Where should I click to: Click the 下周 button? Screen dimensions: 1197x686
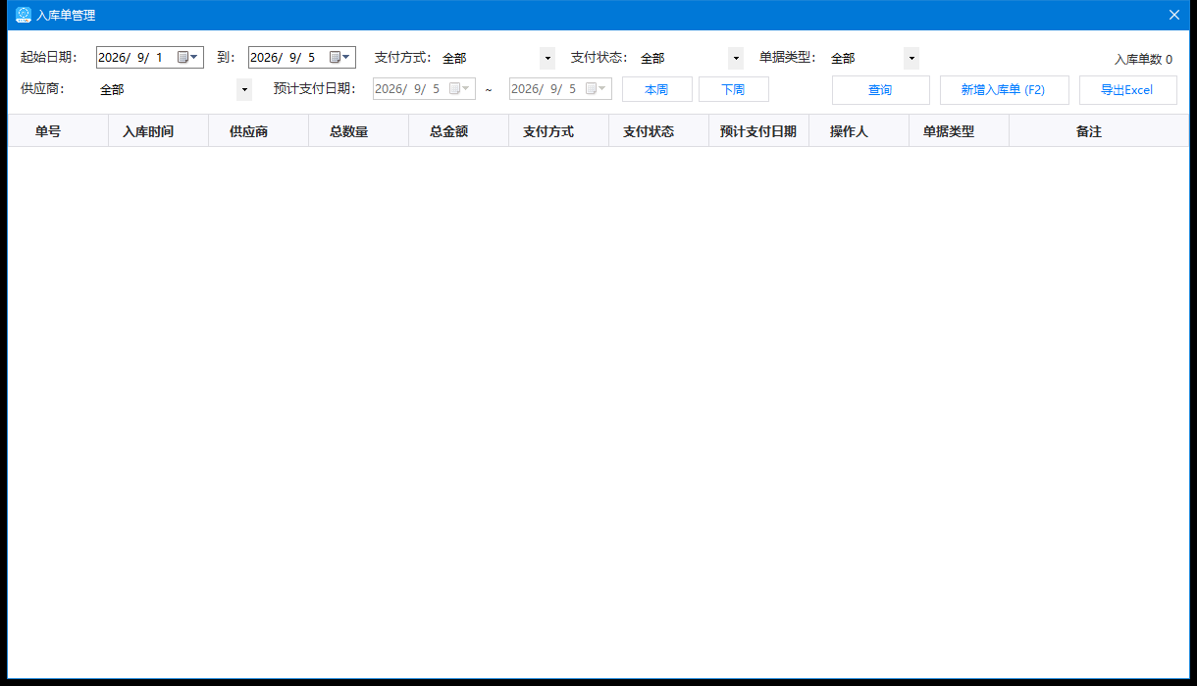click(734, 89)
